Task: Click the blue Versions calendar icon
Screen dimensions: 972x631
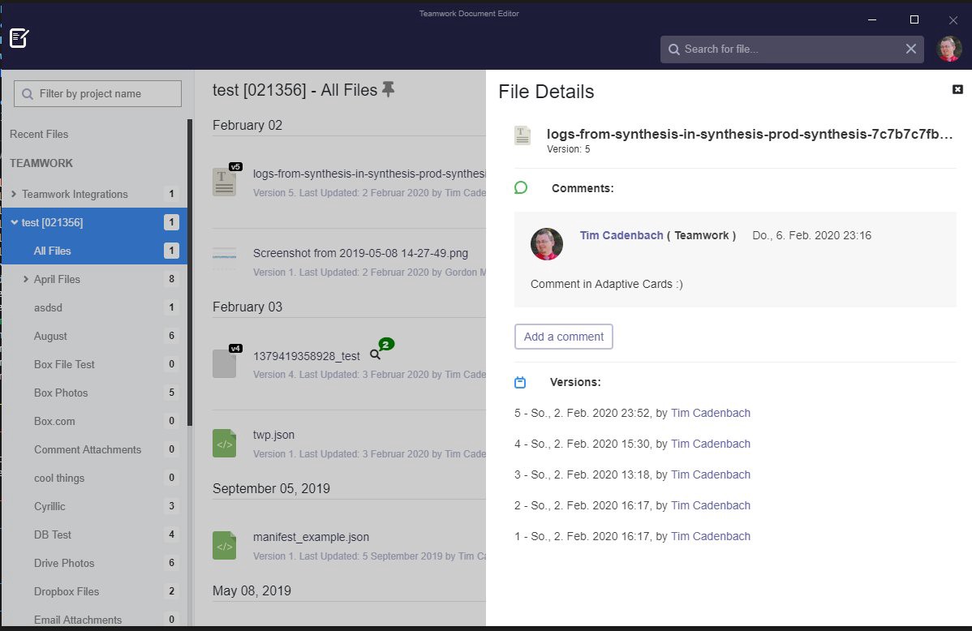Action: click(520, 383)
